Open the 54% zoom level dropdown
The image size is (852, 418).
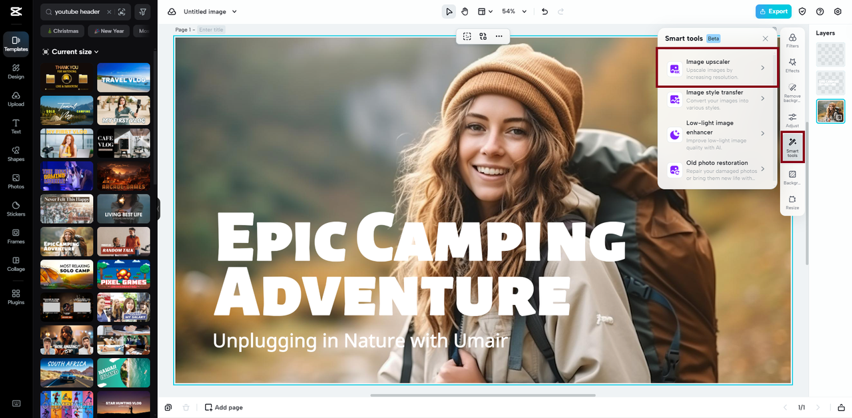coord(514,11)
